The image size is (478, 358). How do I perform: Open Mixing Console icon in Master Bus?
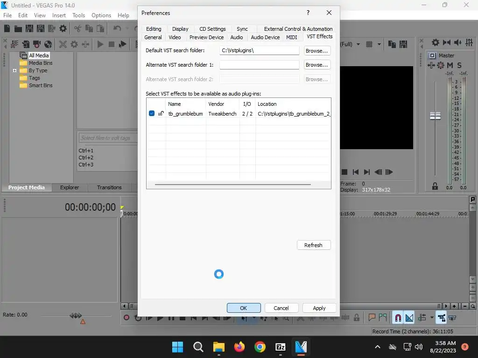coord(469,42)
